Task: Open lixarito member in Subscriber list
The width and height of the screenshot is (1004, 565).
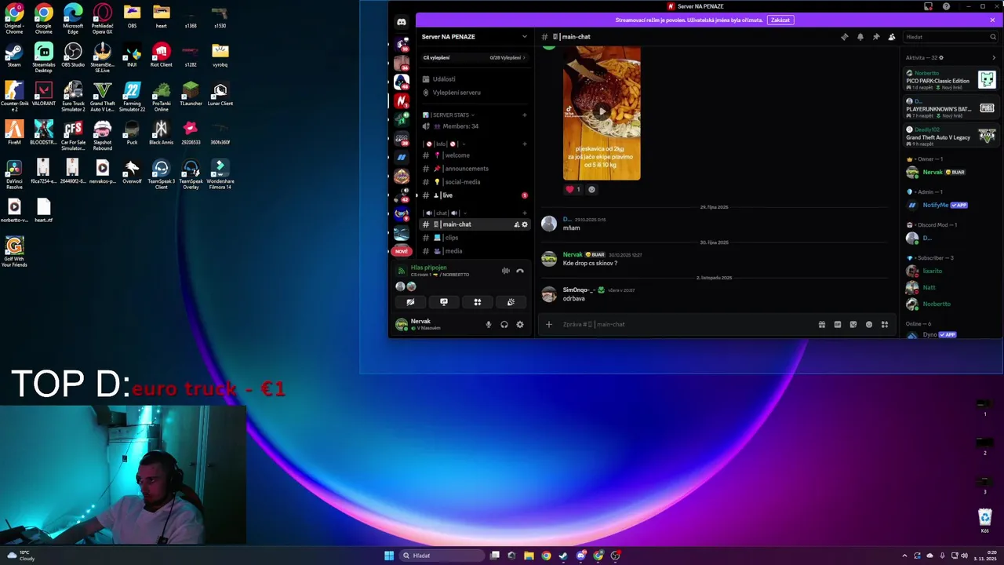Action: click(950, 271)
